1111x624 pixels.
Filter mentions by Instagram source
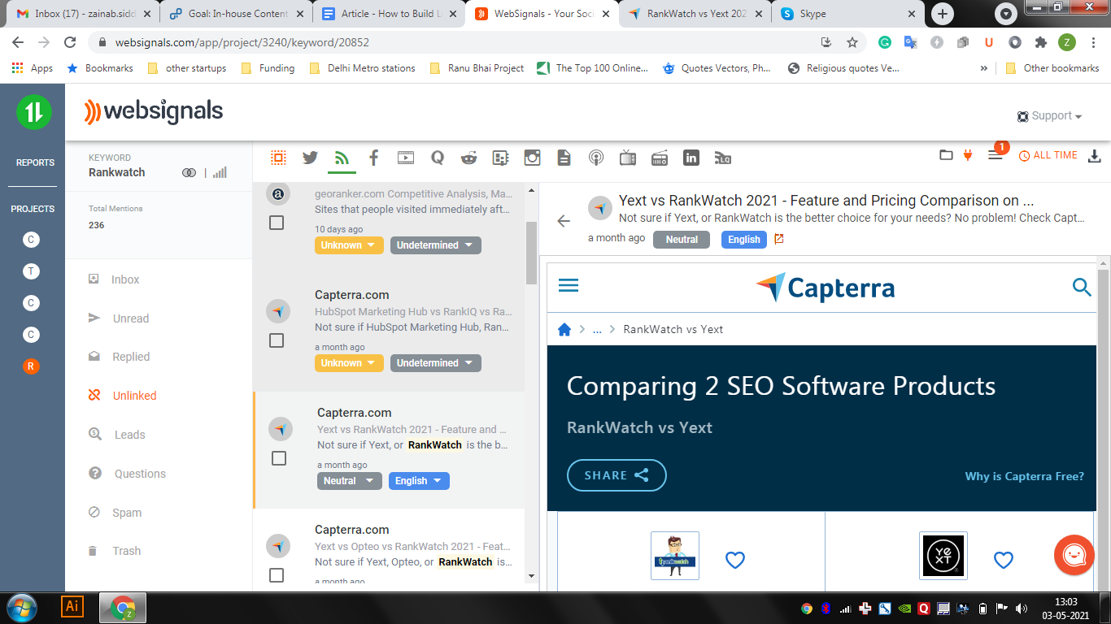coord(533,158)
